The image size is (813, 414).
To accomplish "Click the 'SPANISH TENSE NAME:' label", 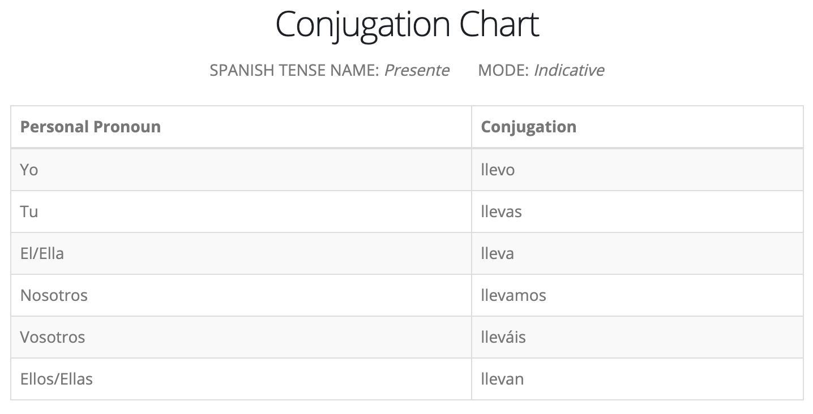I will tap(294, 70).
